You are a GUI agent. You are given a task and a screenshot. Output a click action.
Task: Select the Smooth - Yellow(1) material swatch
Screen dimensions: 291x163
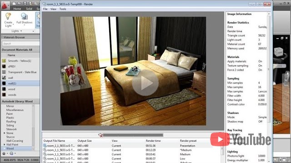point(4,61)
